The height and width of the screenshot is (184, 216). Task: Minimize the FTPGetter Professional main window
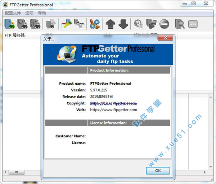point(185,4)
